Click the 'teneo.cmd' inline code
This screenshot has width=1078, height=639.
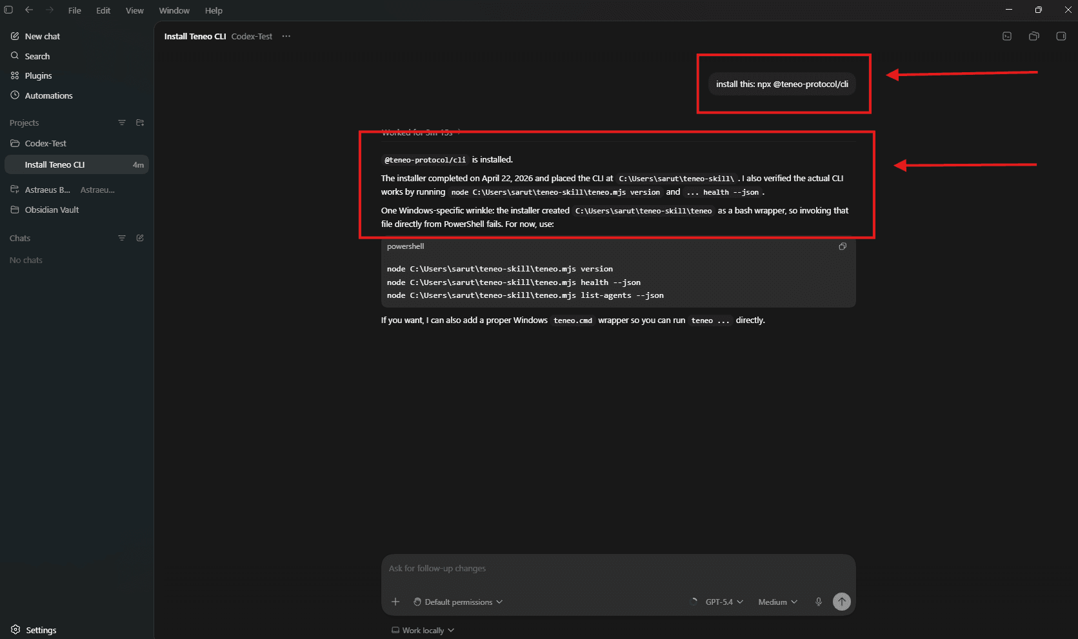pos(573,320)
